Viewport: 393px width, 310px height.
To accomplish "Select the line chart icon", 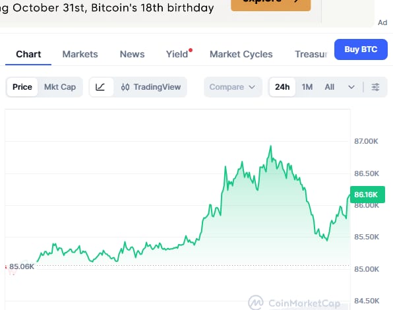I will click(100, 87).
